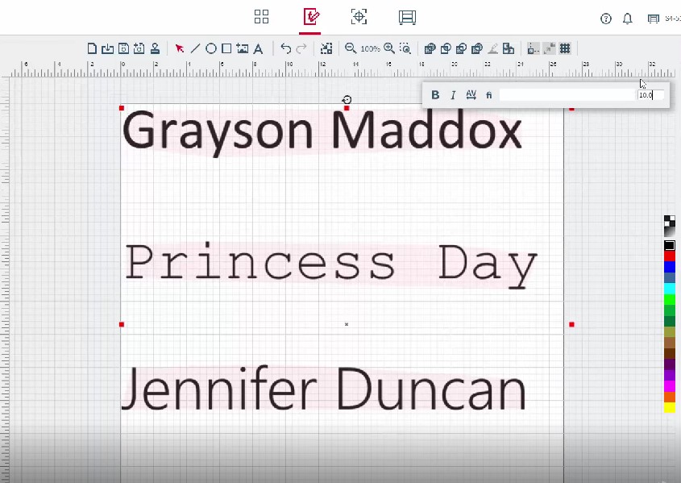Click the font size box showing 10.0

(x=650, y=95)
